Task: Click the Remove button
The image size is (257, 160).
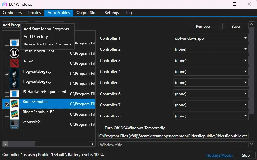Action: click(x=202, y=26)
